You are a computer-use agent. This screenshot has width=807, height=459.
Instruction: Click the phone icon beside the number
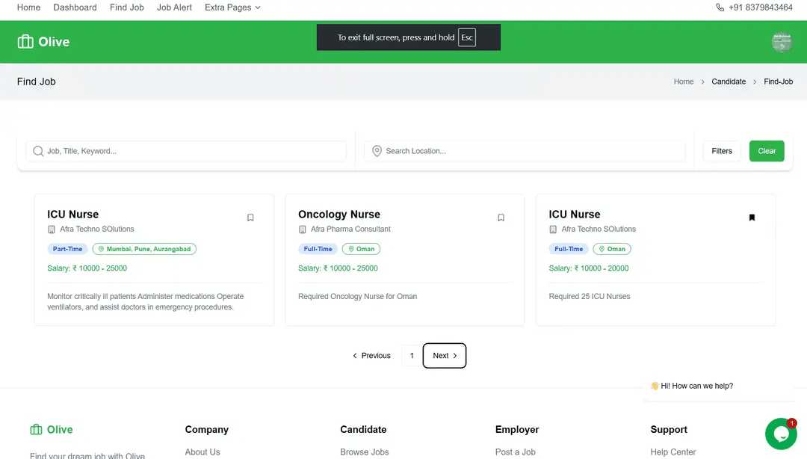[720, 7]
